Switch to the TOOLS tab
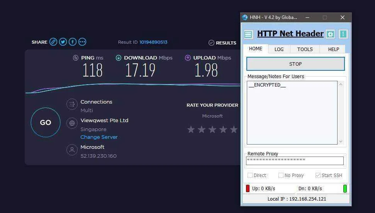Viewport: 375px width, 213px height. [x=305, y=49]
